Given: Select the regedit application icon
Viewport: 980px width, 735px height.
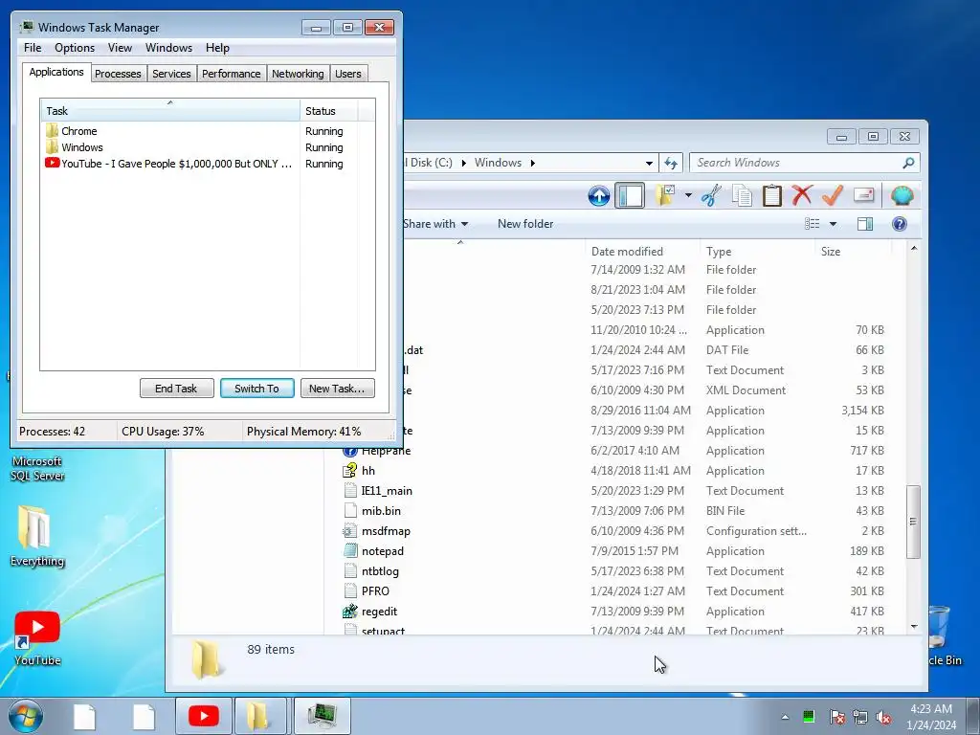Looking at the screenshot, I should pos(350,612).
